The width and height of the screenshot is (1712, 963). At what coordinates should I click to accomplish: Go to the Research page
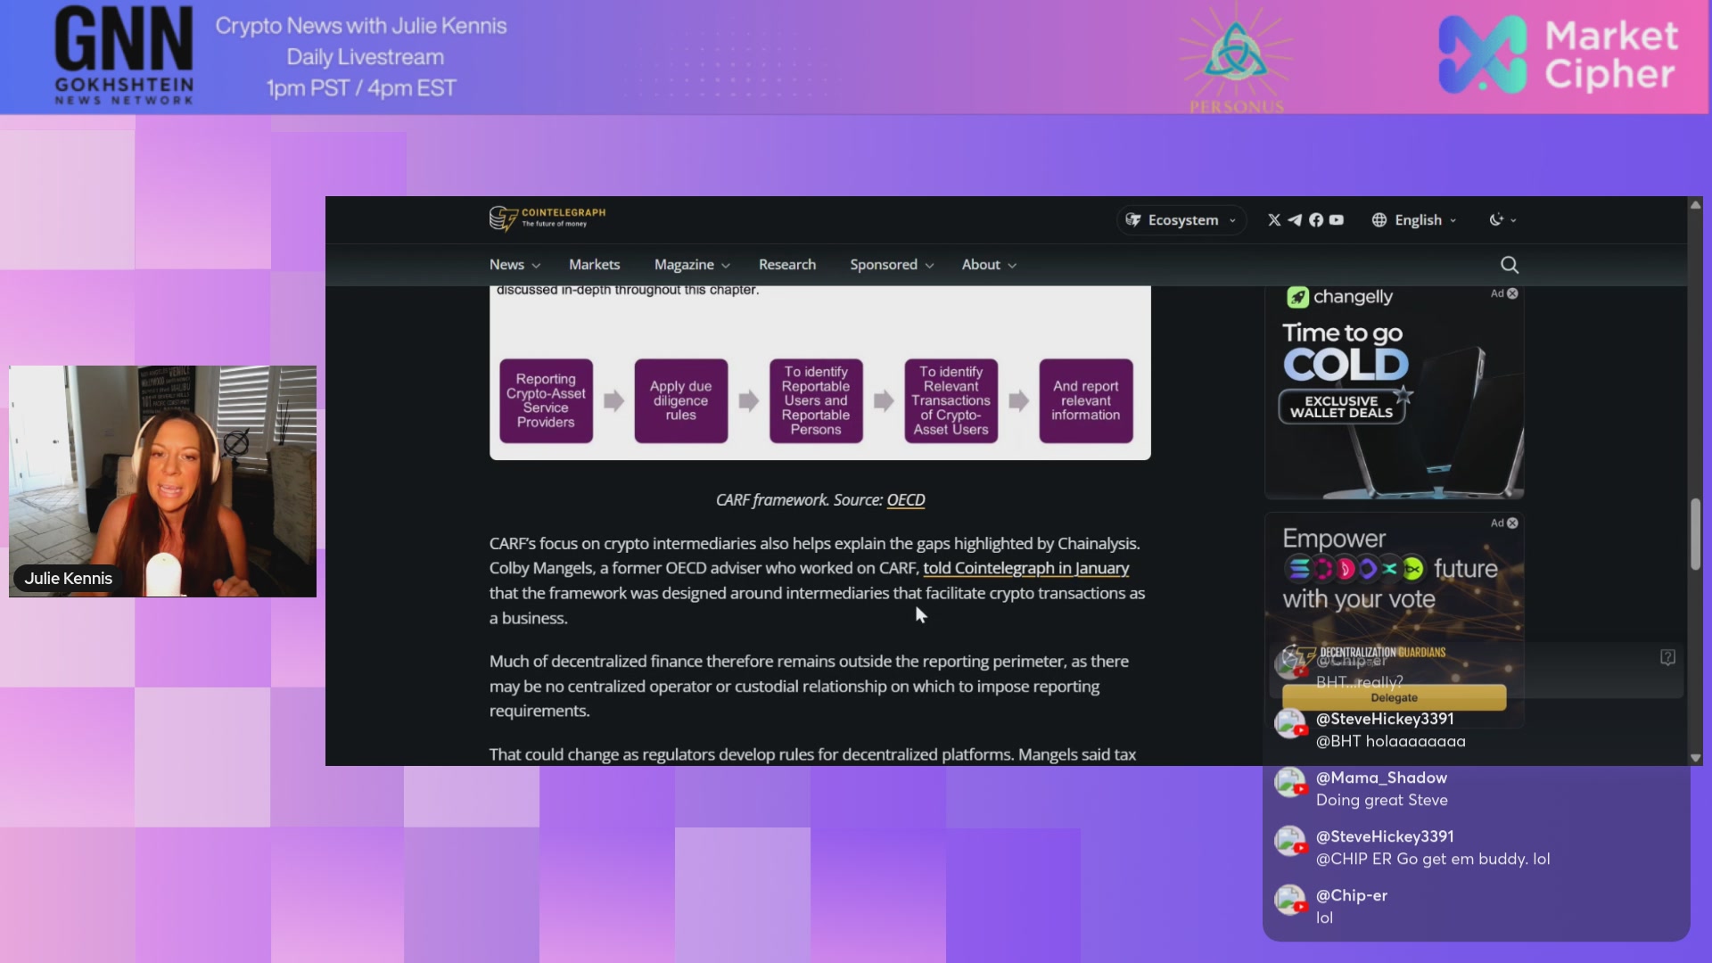pyautogui.click(x=787, y=265)
